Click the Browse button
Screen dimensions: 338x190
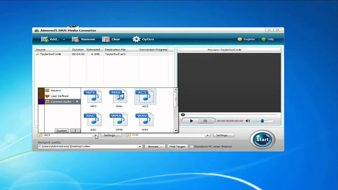point(155,147)
